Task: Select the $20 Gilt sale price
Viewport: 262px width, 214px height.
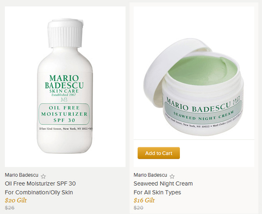Action: click(16, 200)
